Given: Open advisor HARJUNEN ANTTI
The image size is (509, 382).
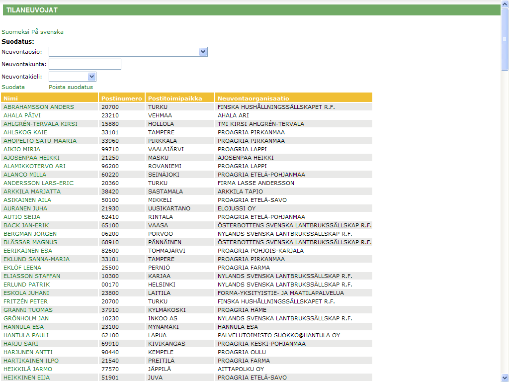Looking at the screenshot, I should pyautogui.click(x=28, y=352).
